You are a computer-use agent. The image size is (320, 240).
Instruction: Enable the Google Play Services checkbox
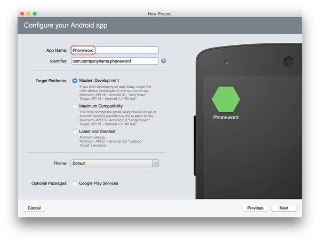click(x=75, y=183)
